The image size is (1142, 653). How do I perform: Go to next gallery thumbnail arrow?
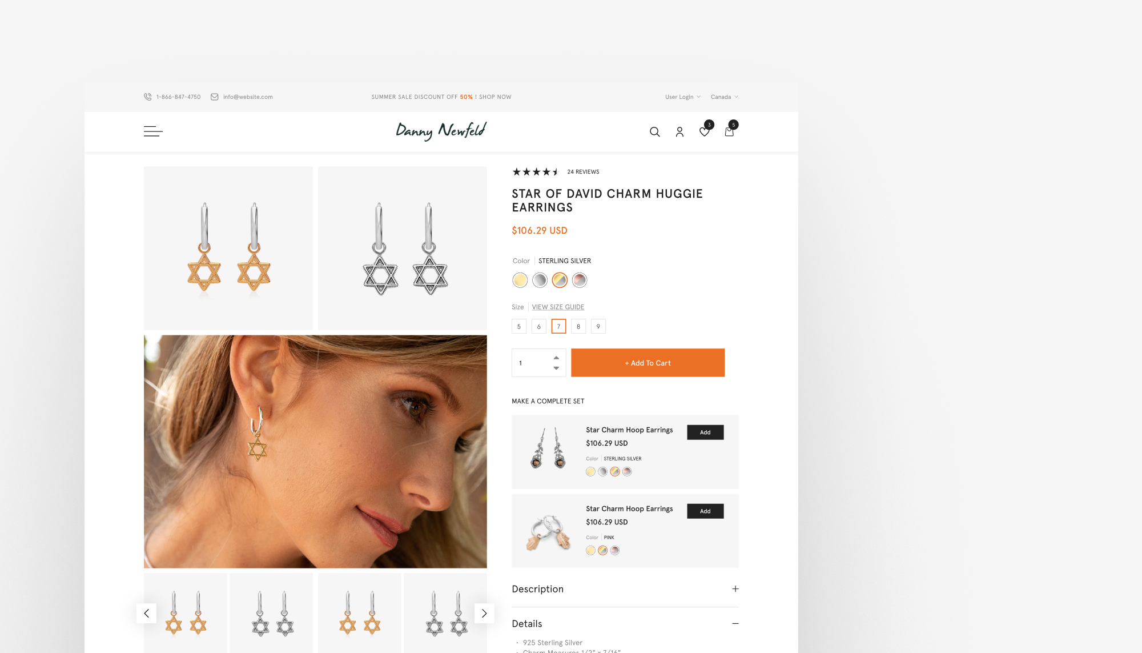pos(484,613)
